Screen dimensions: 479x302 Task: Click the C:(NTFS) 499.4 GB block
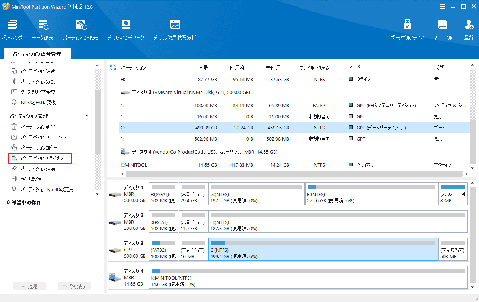pos(323,250)
